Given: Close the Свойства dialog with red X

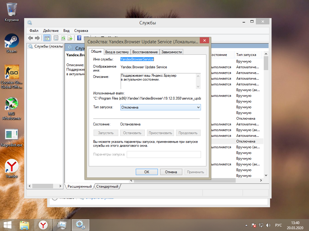Looking at the screenshot, I should pyautogui.click(x=205, y=40).
